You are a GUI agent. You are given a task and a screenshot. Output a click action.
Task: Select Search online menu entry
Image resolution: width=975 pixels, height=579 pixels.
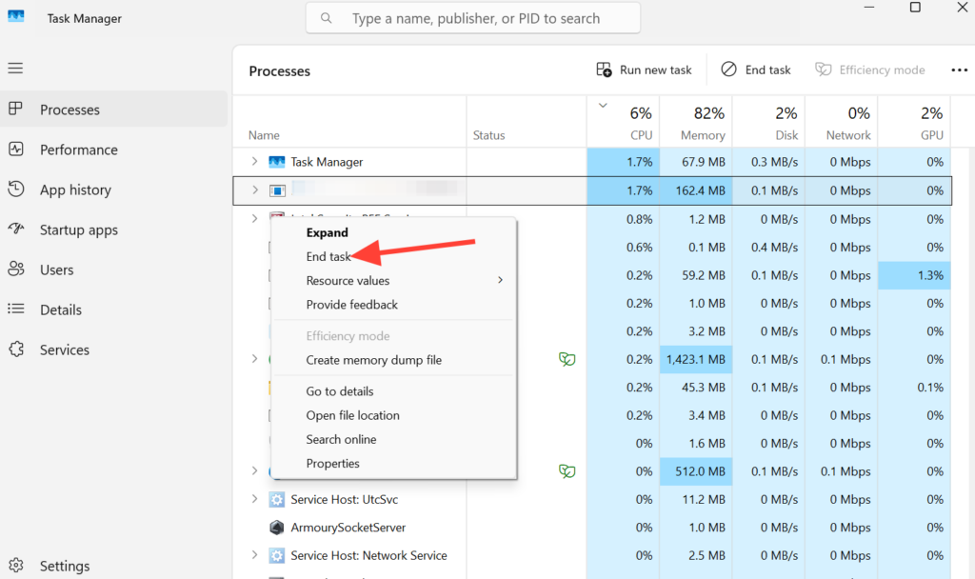tap(341, 439)
